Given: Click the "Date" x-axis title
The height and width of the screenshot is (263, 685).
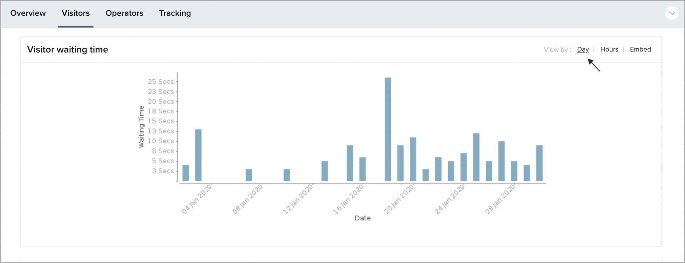Looking at the screenshot, I should coord(362,218).
